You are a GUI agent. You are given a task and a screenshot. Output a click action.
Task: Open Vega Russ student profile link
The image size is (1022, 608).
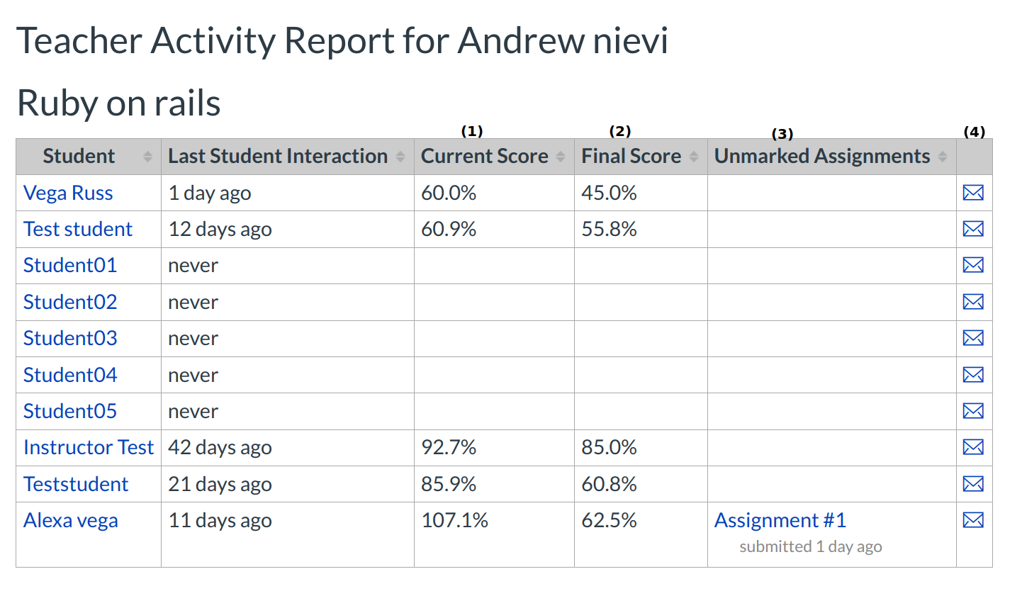click(68, 193)
